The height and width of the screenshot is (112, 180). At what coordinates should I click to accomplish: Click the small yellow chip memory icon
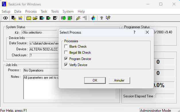[x=20, y=18]
